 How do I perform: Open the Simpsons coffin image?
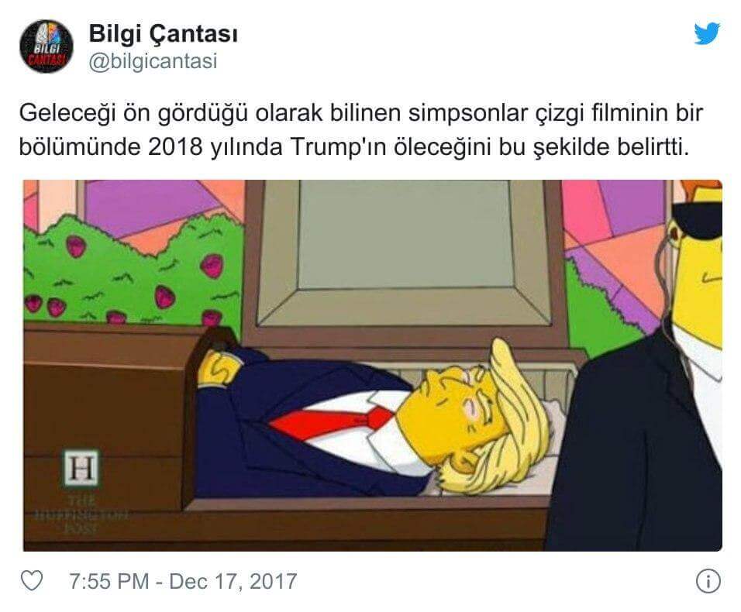372,365
